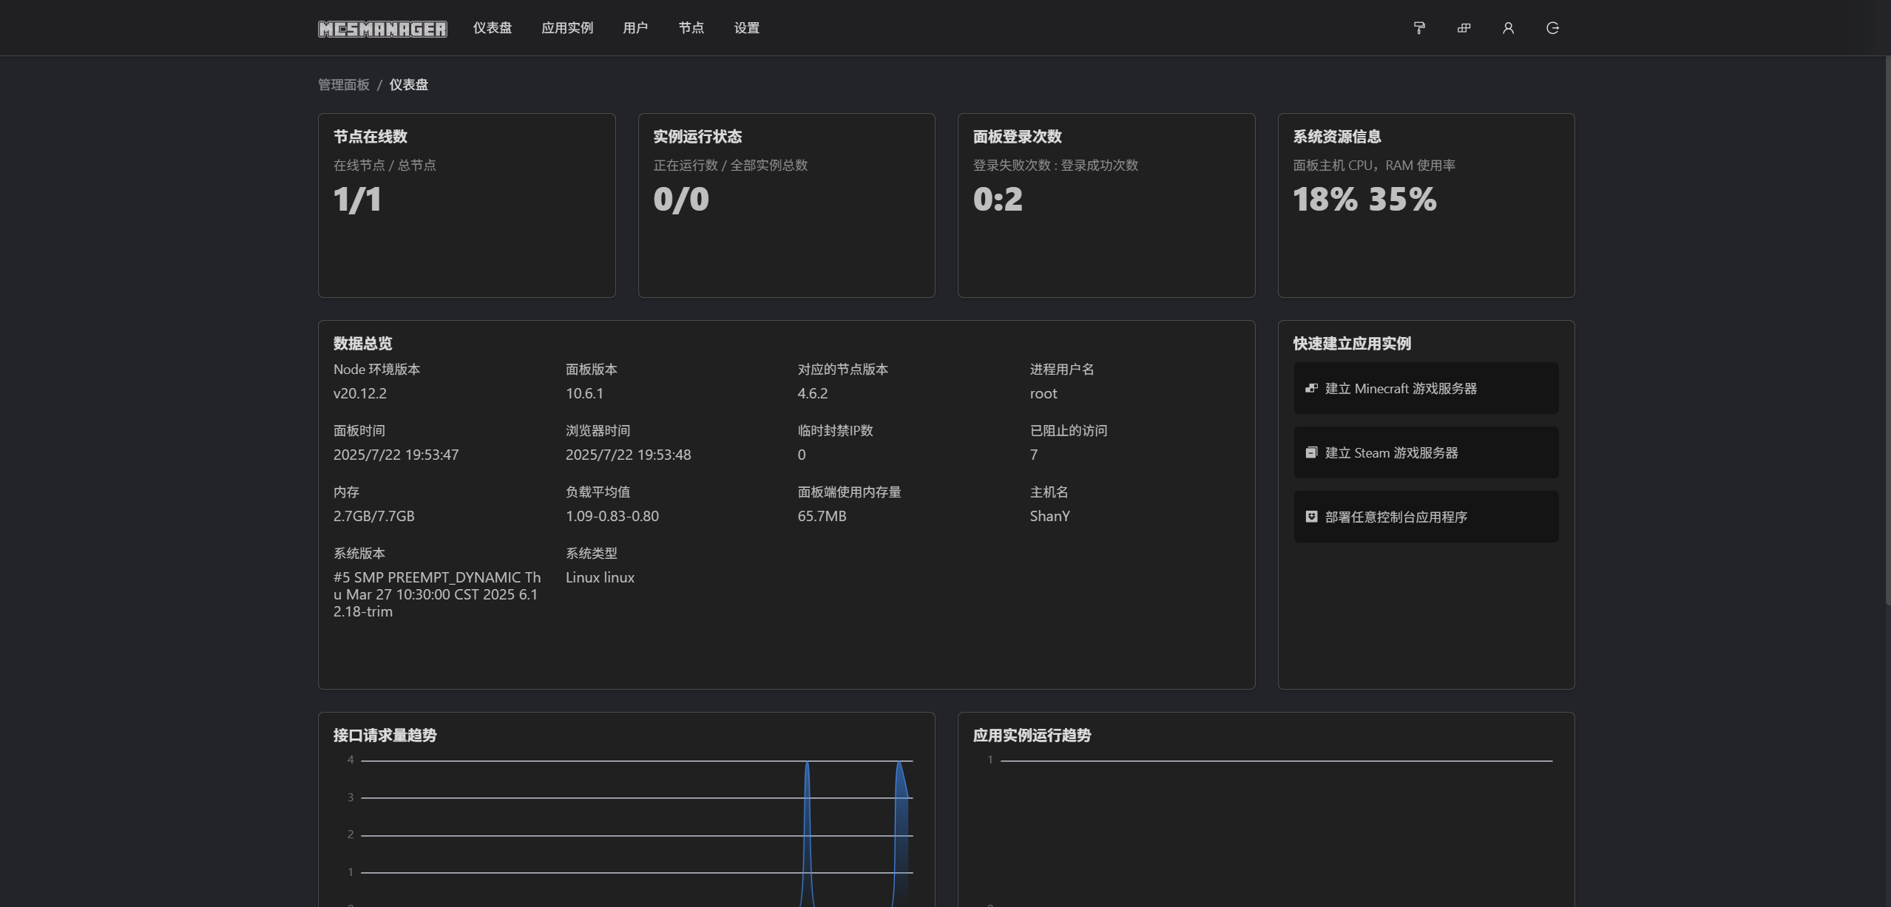The height and width of the screenshot is (907, 1891).
Task: Click 建立 Minecraft 游戏服务器 button
Action: (x=1425, y=388)
